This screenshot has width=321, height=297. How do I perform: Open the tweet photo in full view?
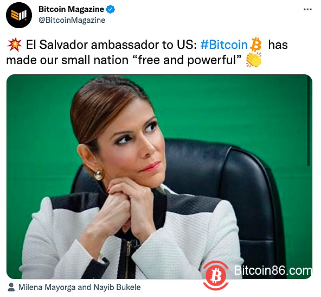tap(159, 176)
